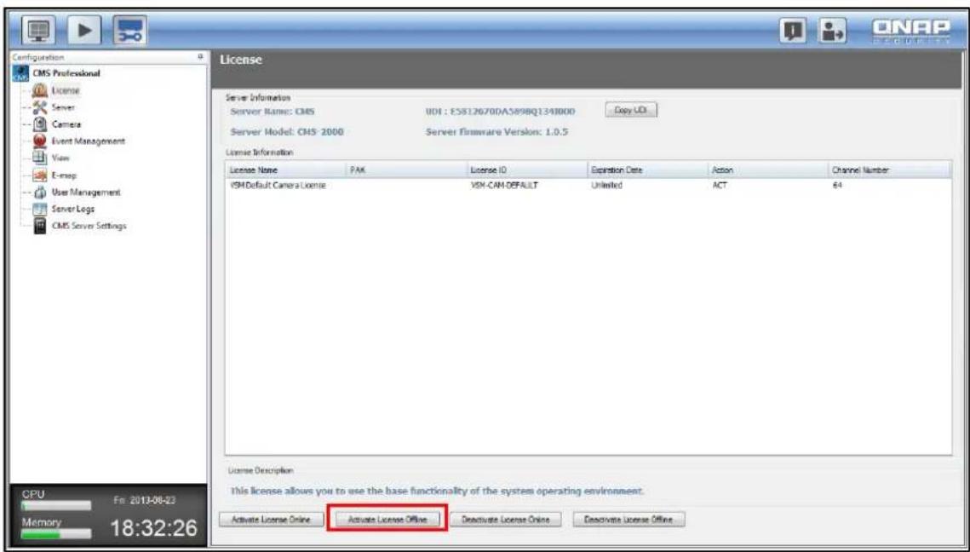Open Server in the configuration tree
The height and width of the screenshot is (552, 970).
(65, 107)
